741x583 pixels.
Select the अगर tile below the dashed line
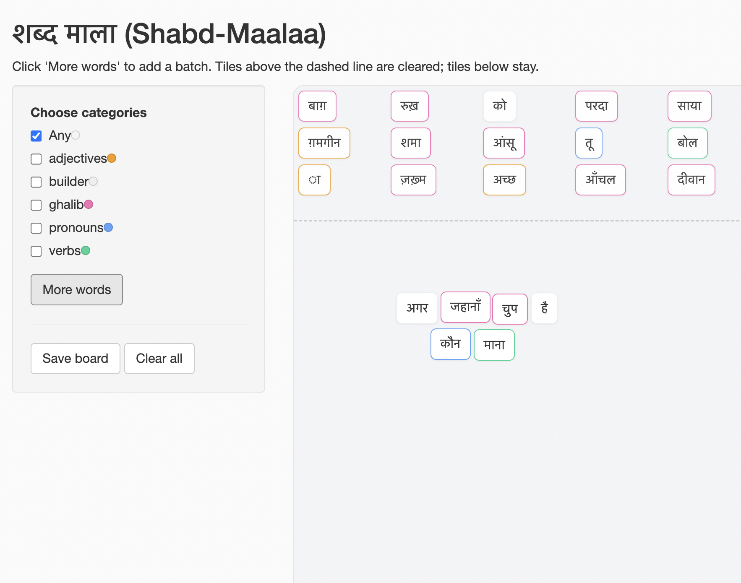coord(417,308)
